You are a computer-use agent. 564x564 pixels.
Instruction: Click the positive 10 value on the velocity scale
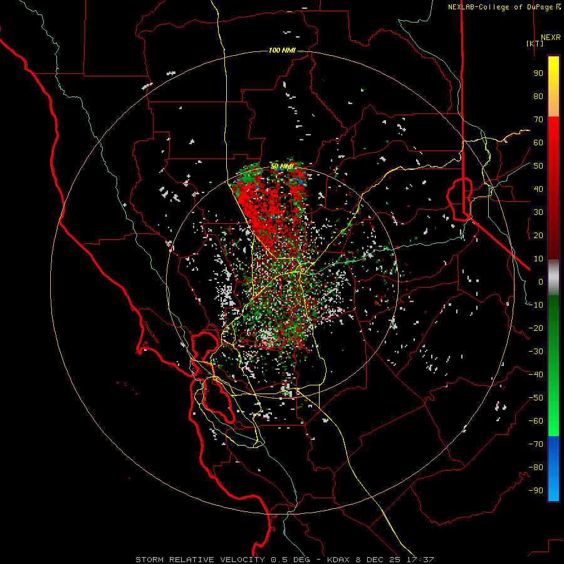[538, 259]
